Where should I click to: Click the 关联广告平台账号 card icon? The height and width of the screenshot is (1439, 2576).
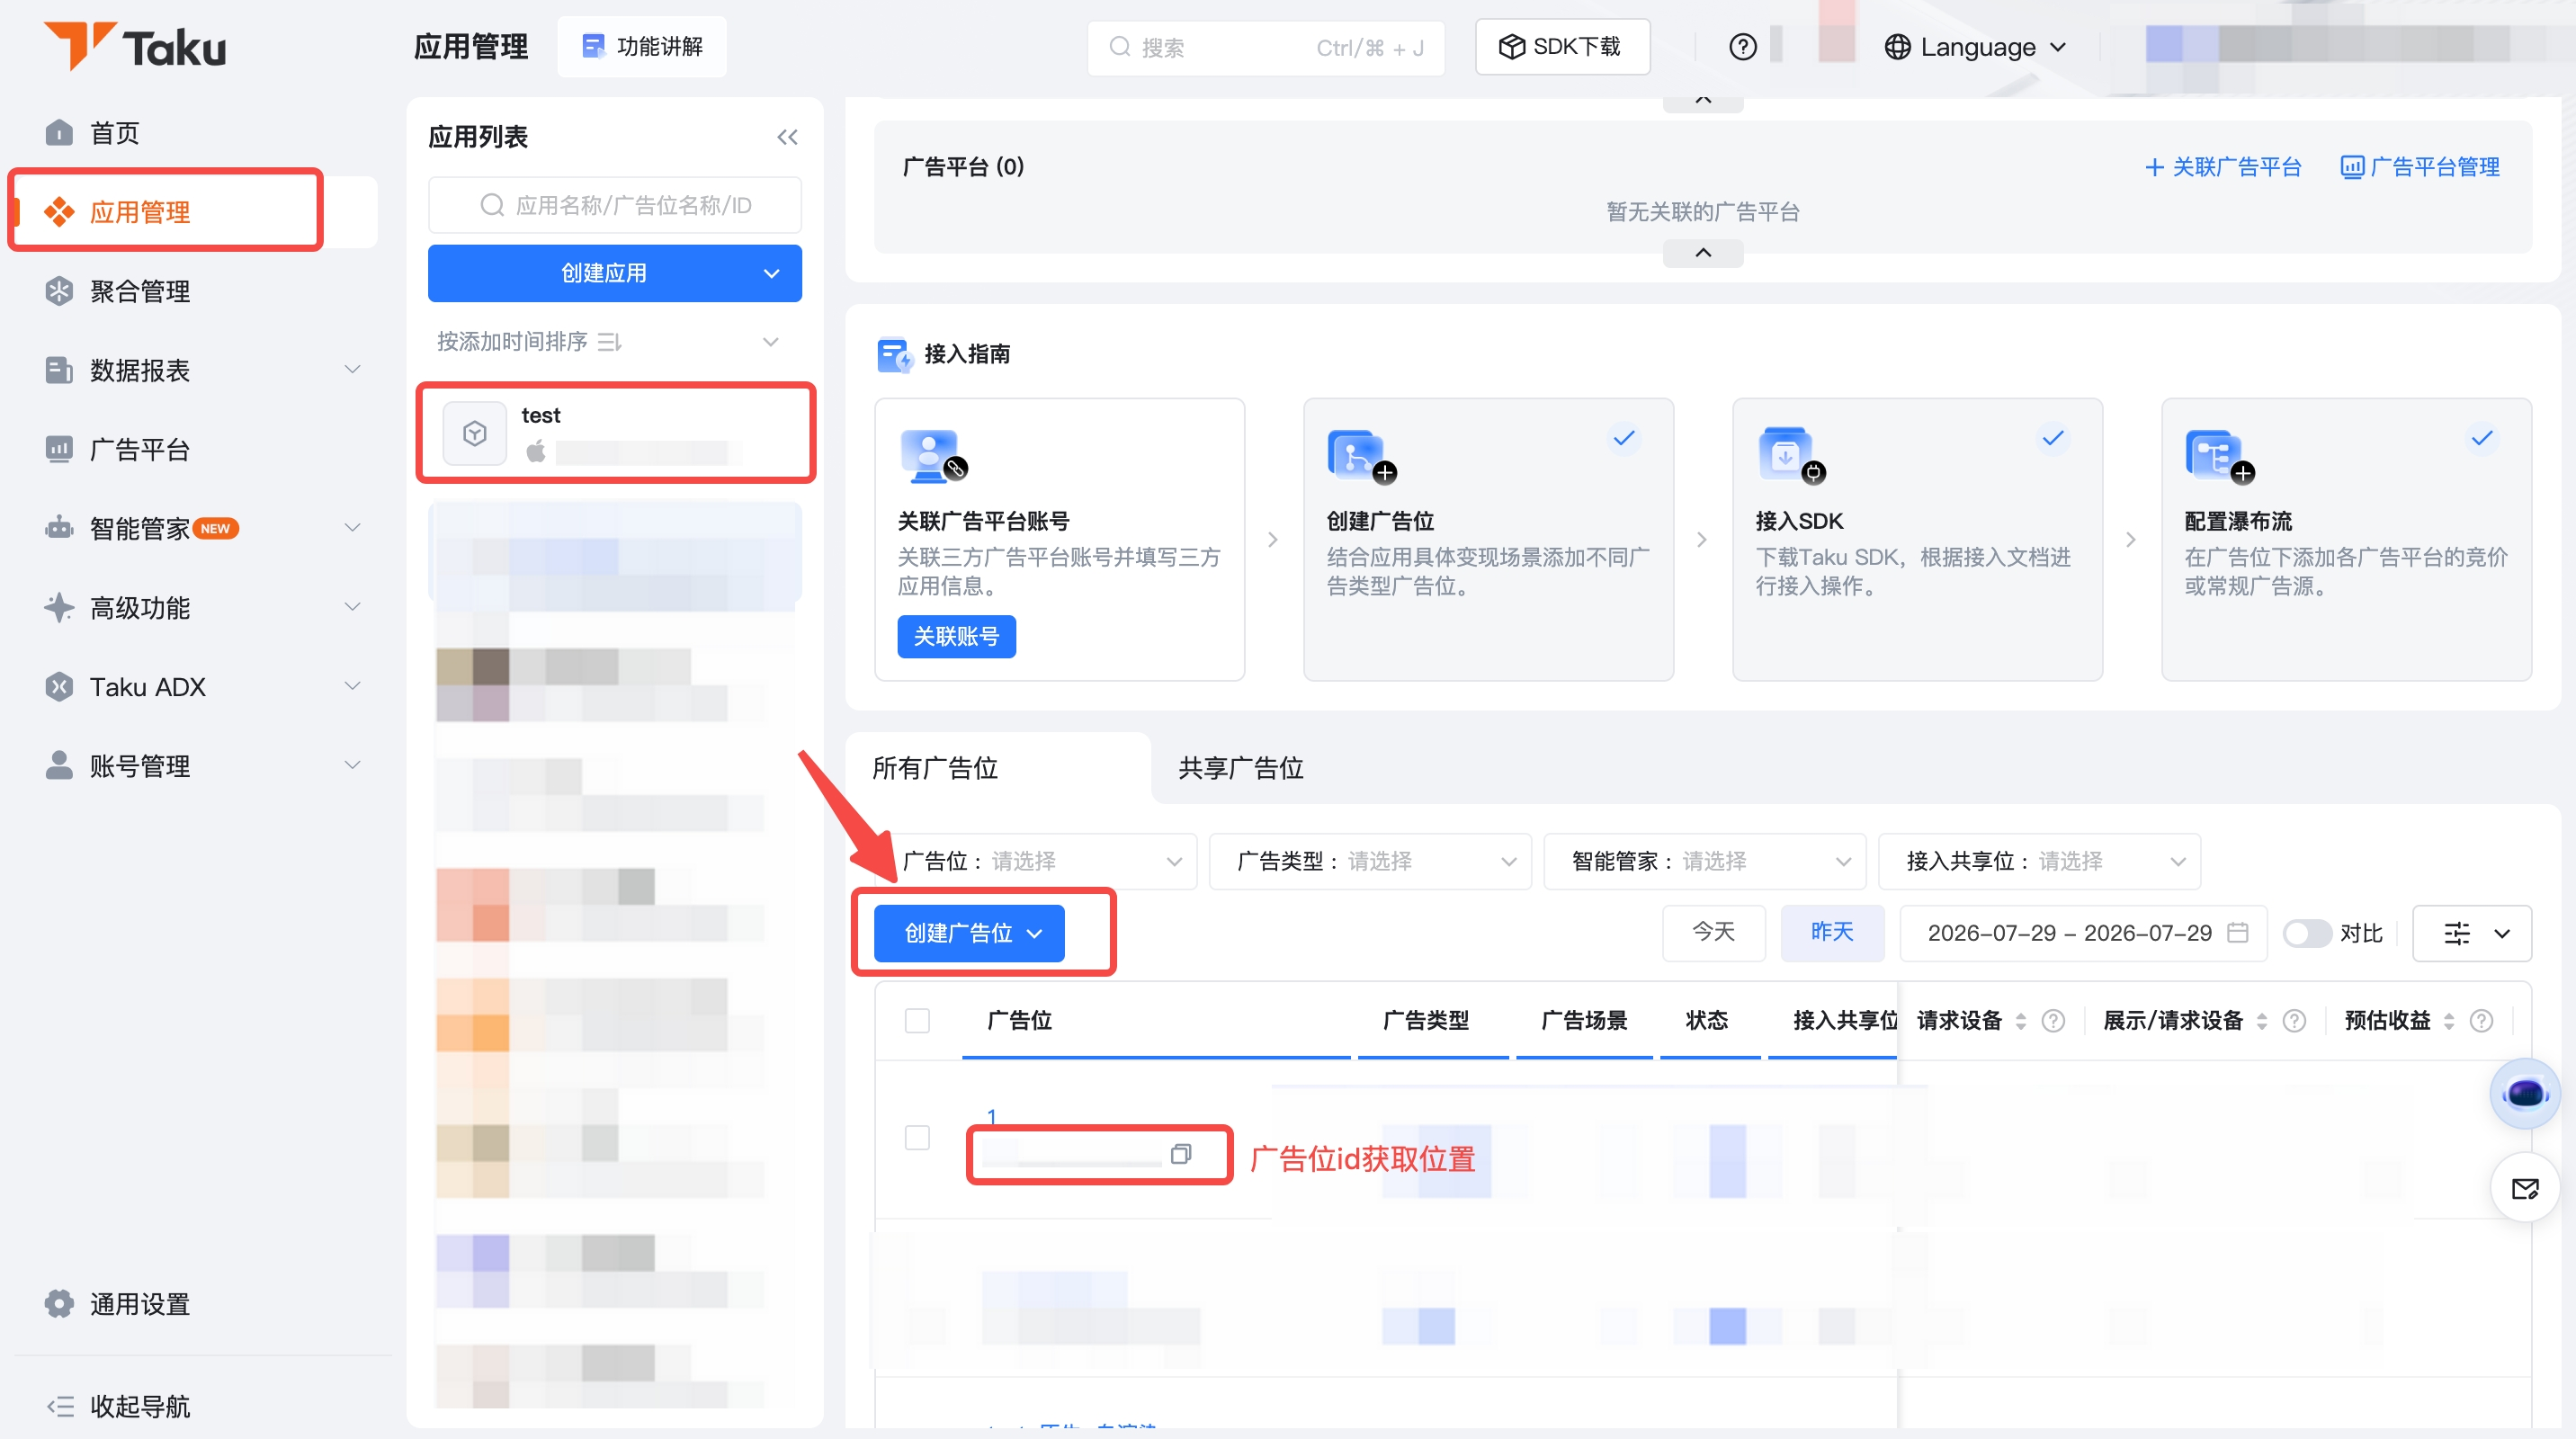(932, 456)
